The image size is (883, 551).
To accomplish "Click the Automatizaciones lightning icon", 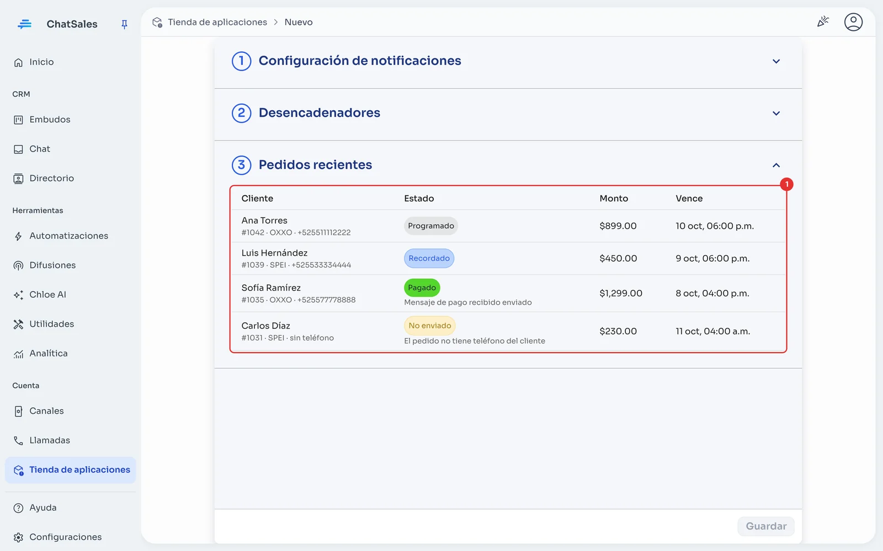I will tap(18, 236).
